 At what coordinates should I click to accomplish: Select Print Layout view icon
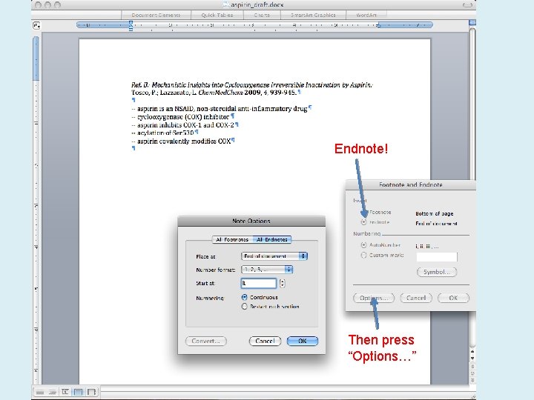79,392
